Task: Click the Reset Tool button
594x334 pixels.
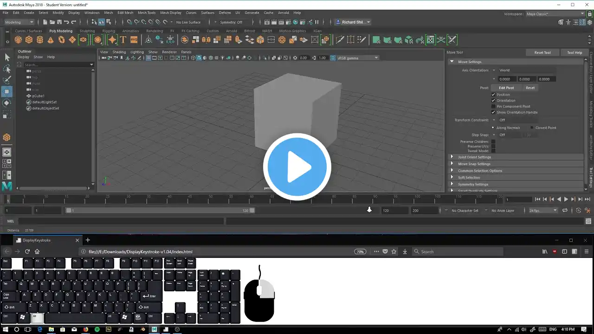Action: [x=542, y=52]
